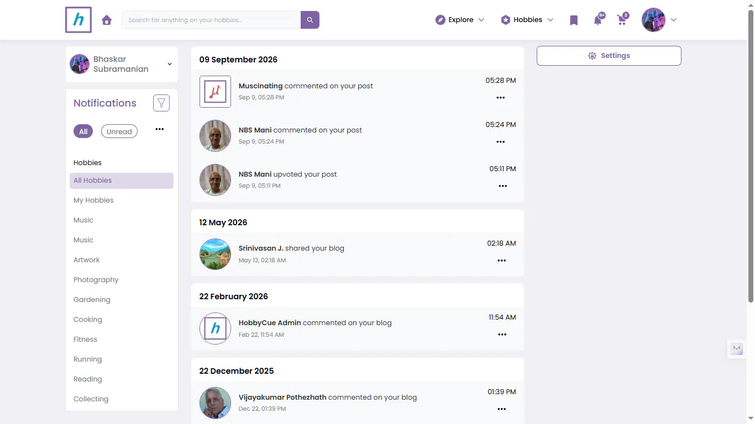This screenshot has width=755, height=424.
Task: Expand the Hobbies dropdown chevron
Action: [x=550, y=20]
